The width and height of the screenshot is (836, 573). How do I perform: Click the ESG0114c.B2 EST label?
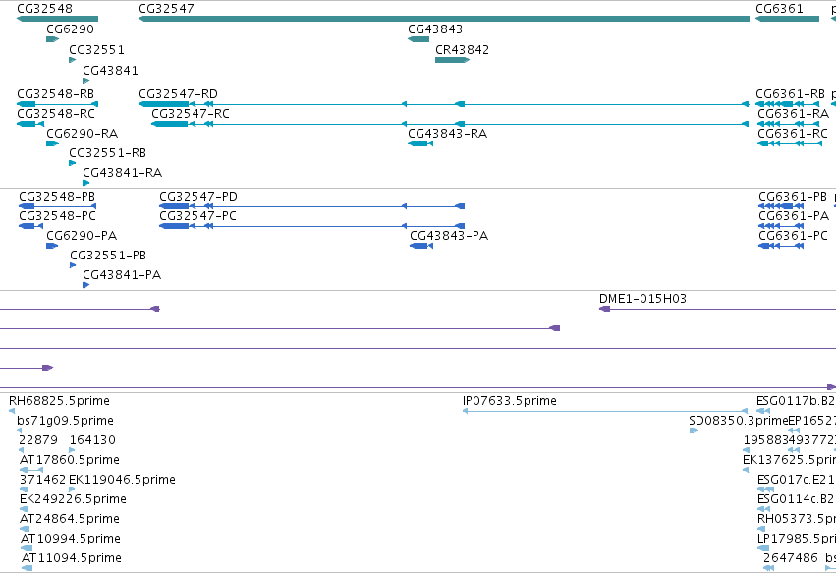pos(796,499)
